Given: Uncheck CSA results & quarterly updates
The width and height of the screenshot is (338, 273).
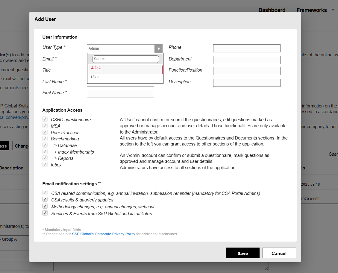Looking at the screenshot, I should (45, 199).
